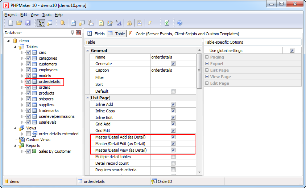Enable the Default checkbox

coord(173,91)
